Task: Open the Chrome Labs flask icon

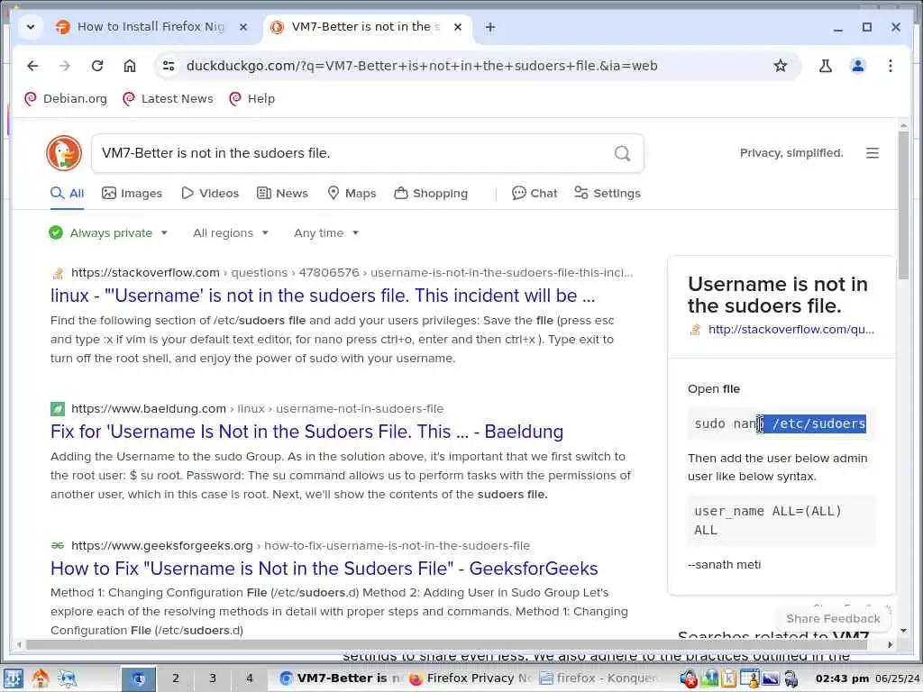Action: click(826, 65)
